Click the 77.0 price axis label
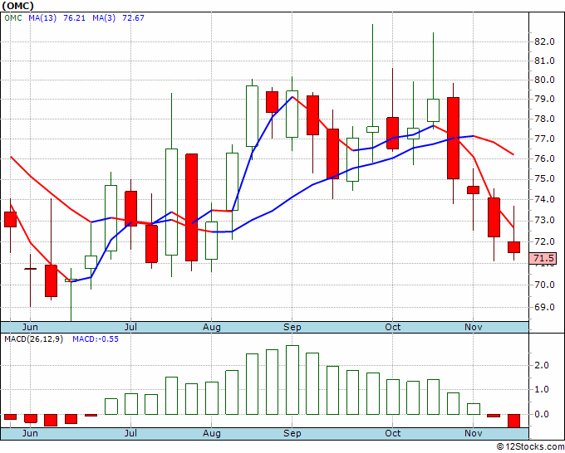The image size is (565, 453). tap(544, 139)
